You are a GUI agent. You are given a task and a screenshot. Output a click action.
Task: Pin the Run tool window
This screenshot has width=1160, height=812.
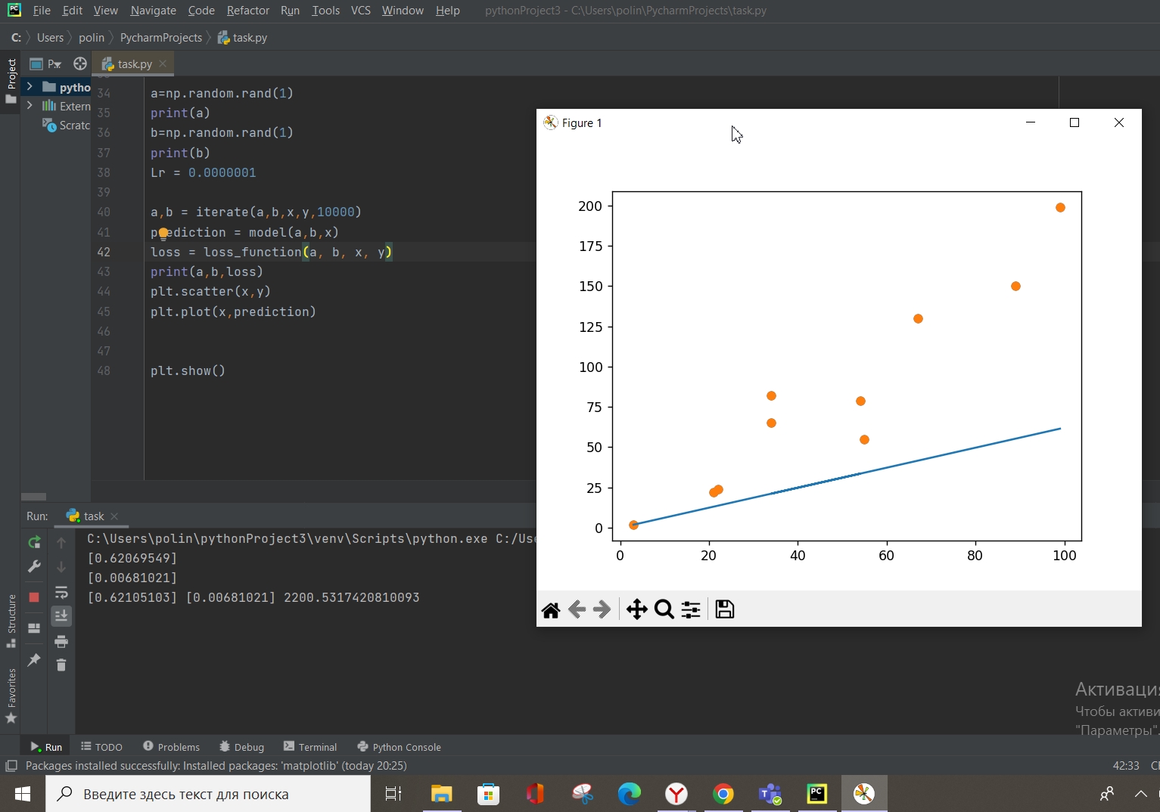[x=33, y=660]
